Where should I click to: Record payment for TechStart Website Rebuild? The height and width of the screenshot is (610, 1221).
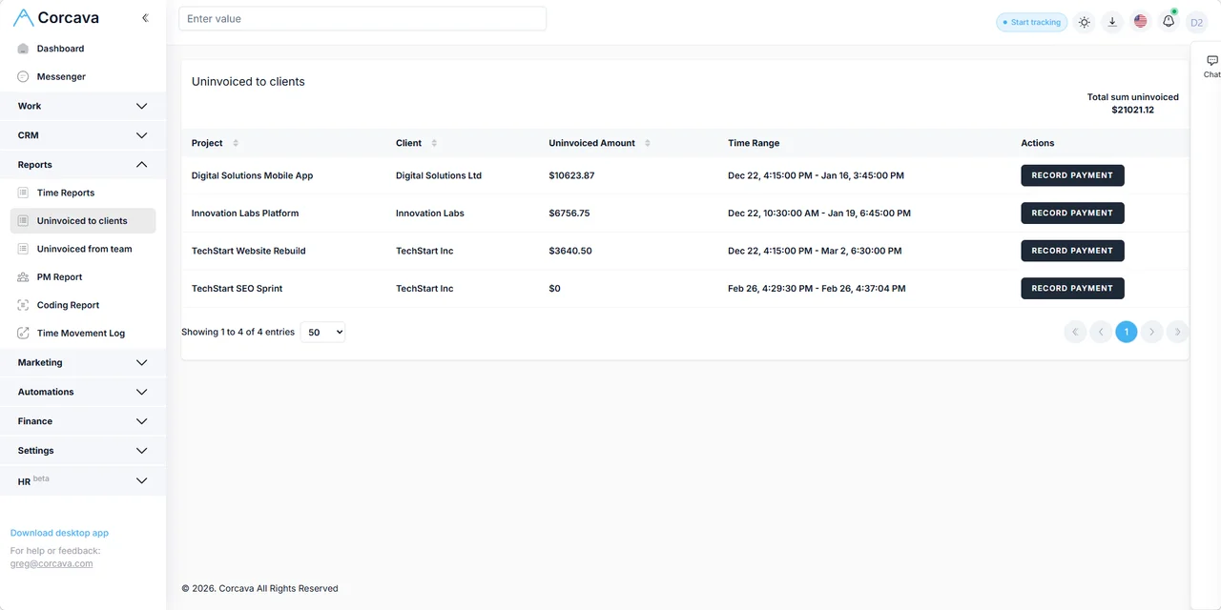tap(1072, 251)
